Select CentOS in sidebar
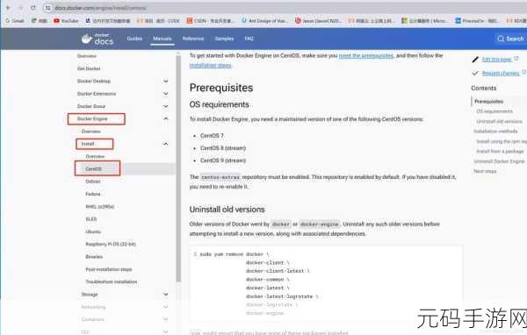The image size is (527, 335). 93,169
